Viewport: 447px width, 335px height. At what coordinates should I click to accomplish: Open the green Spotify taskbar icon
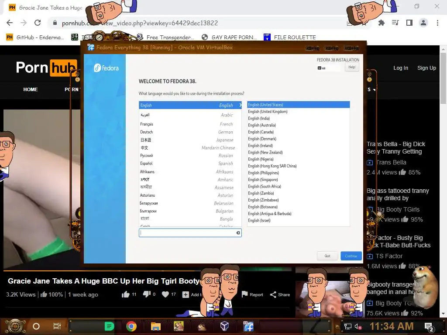(109, 326)
